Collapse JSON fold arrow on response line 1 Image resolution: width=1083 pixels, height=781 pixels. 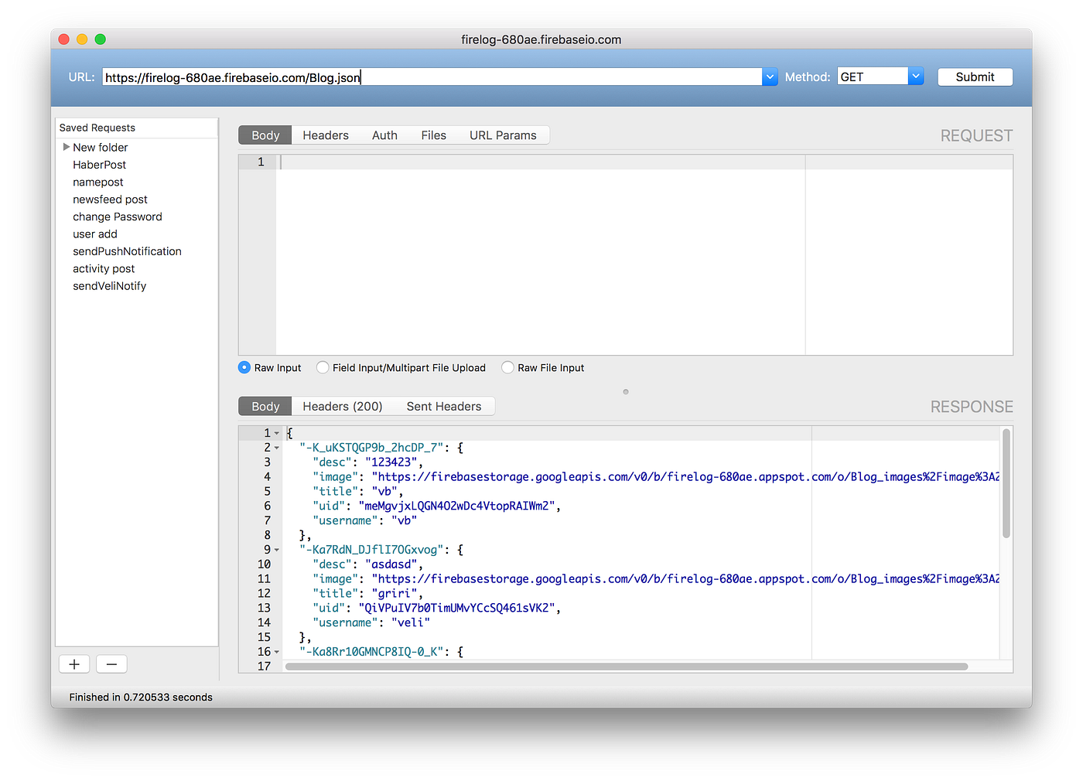[277, 433]
